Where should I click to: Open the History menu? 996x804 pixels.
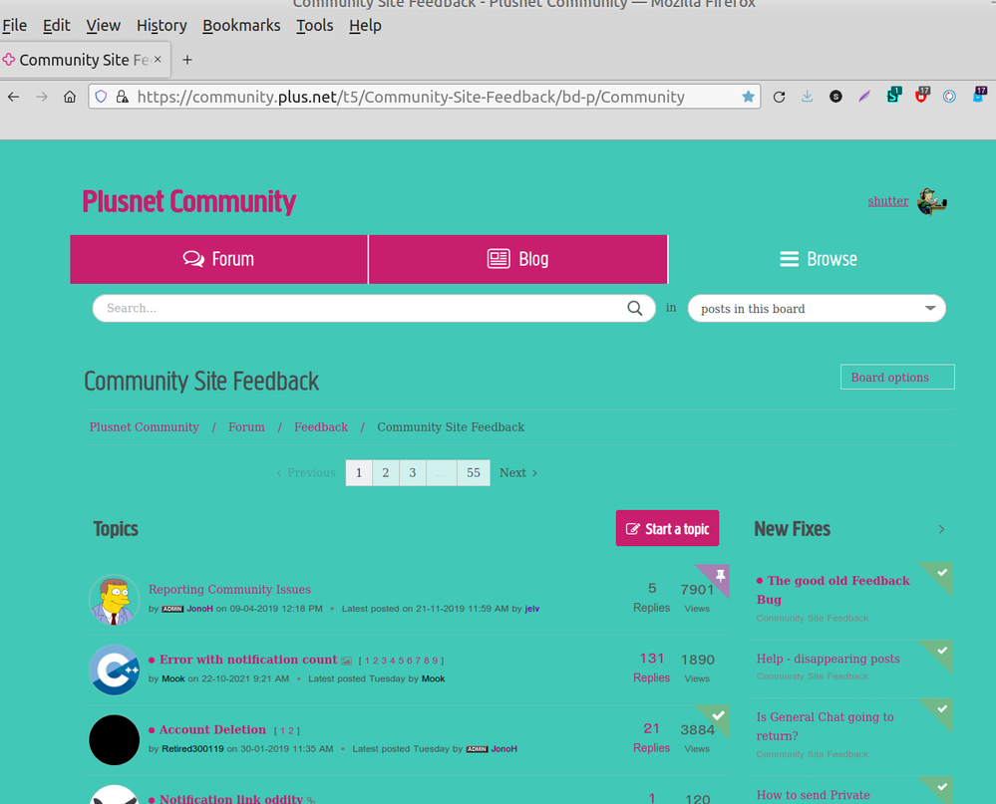click(161, 25)
